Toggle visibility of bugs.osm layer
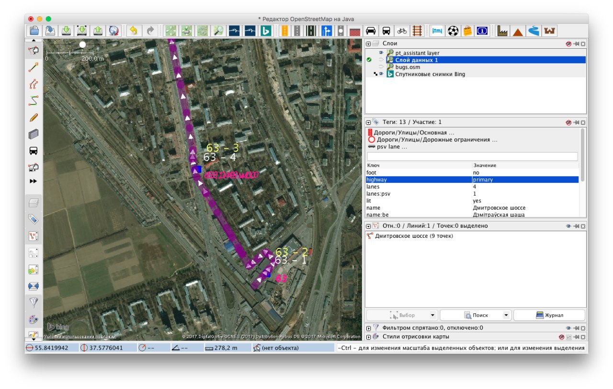613x389 pixels. pos(381,67)
